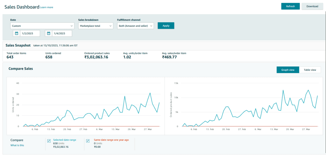The height and width of the screenshot is (157, 326).
Task: Open the start date calendar icon
Action: coord(17,33)
